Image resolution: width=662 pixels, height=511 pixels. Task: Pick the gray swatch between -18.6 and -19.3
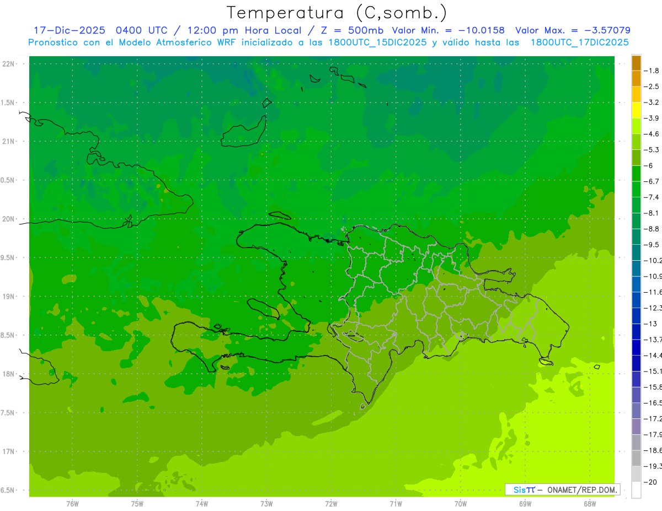click(636, 458)
